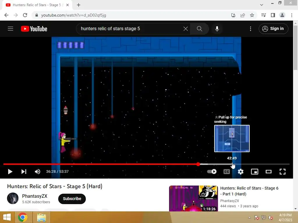
Task: Click the red scrubber handle
Action: click(x=198, y=164)
